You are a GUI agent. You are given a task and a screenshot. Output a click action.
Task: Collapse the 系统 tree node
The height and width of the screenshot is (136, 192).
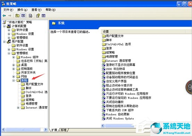pos(14,80)
